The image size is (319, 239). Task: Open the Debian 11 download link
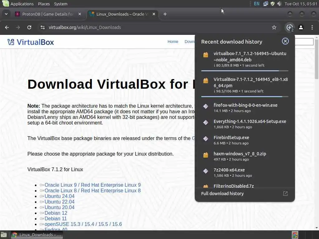coord(55,218)
